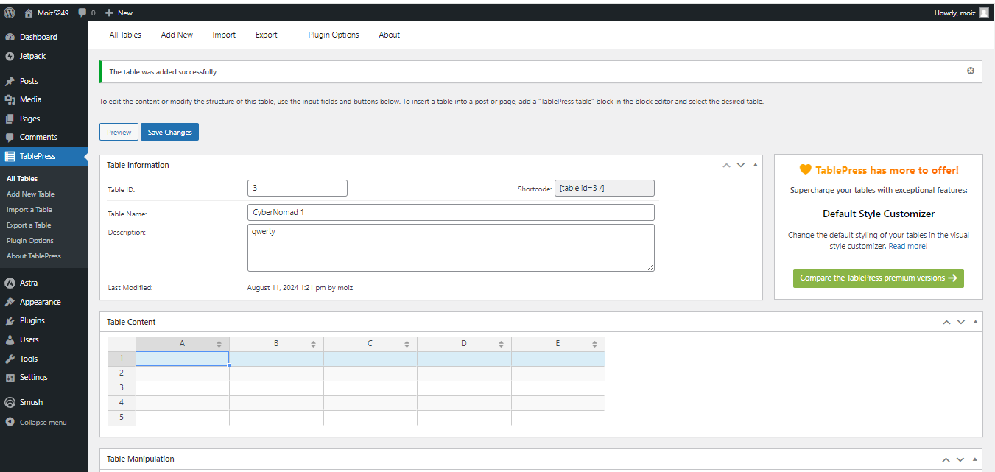Follow the Read more! link

coord(908,246)
